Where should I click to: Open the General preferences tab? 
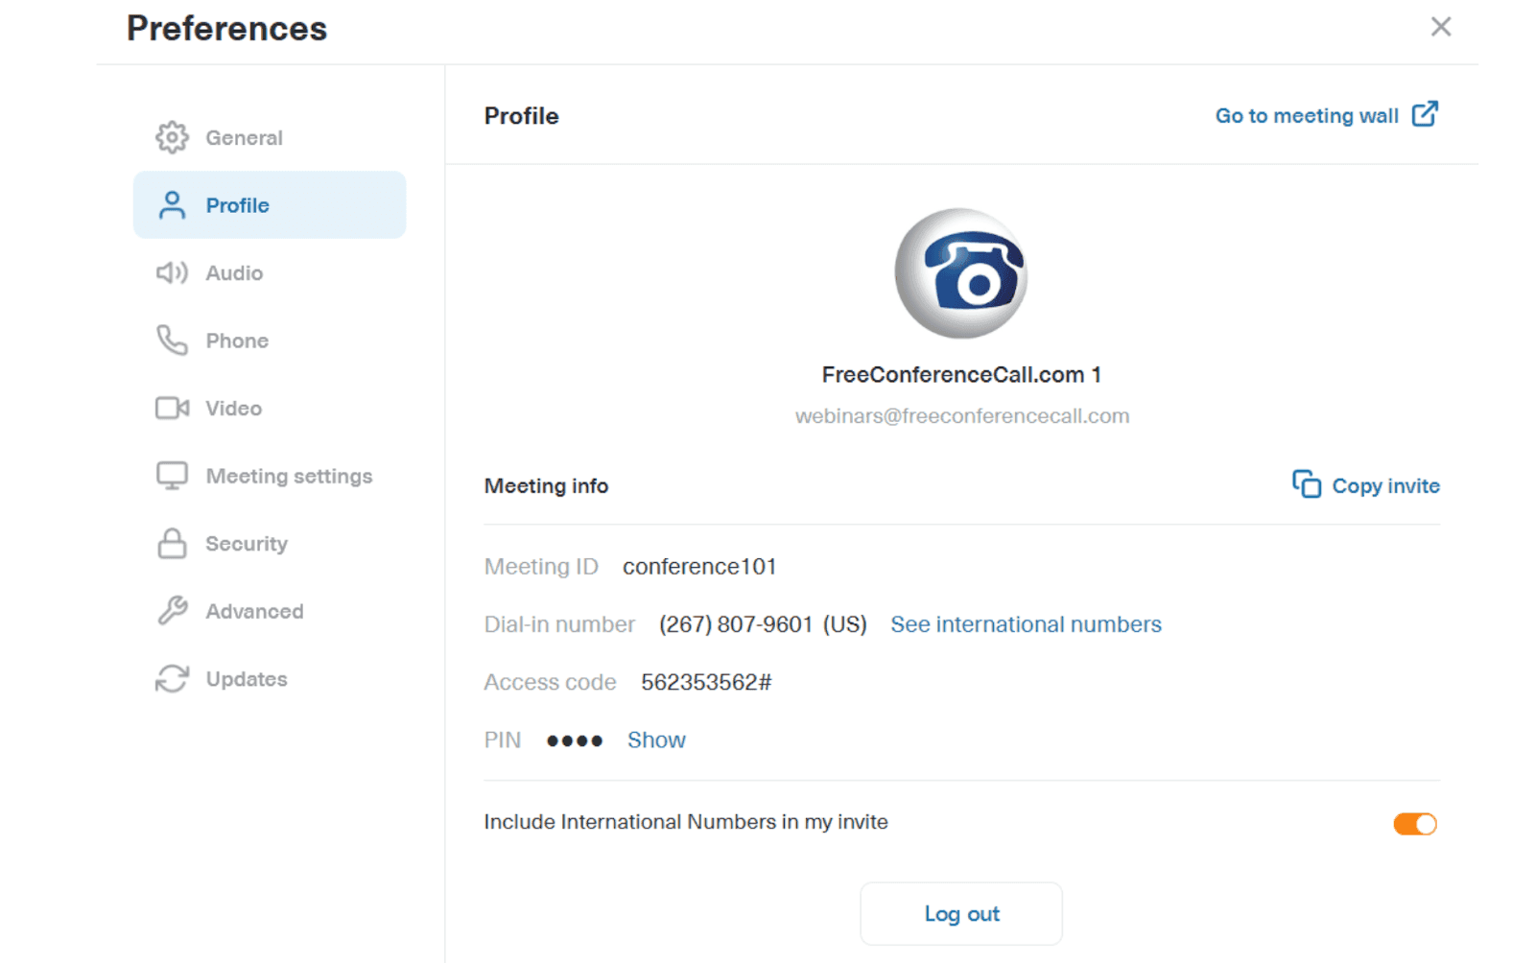tap(269, 137)
